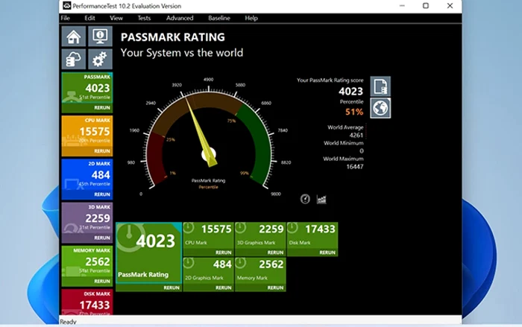Click the Ready status bar text
Screen dimensions: 522x327
[68, 322]
